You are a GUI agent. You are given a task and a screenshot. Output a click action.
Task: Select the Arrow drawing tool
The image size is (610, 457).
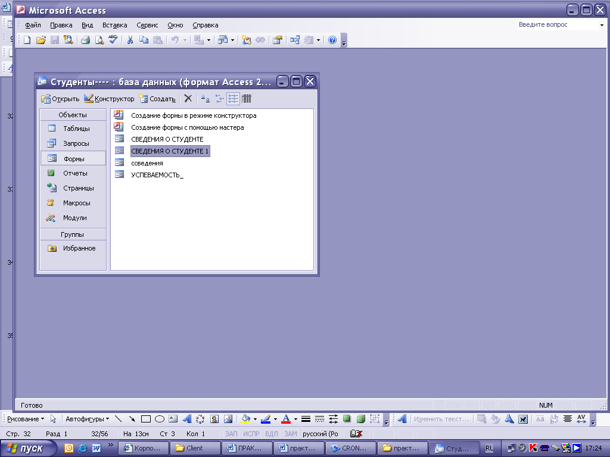[x=132, y=419]
